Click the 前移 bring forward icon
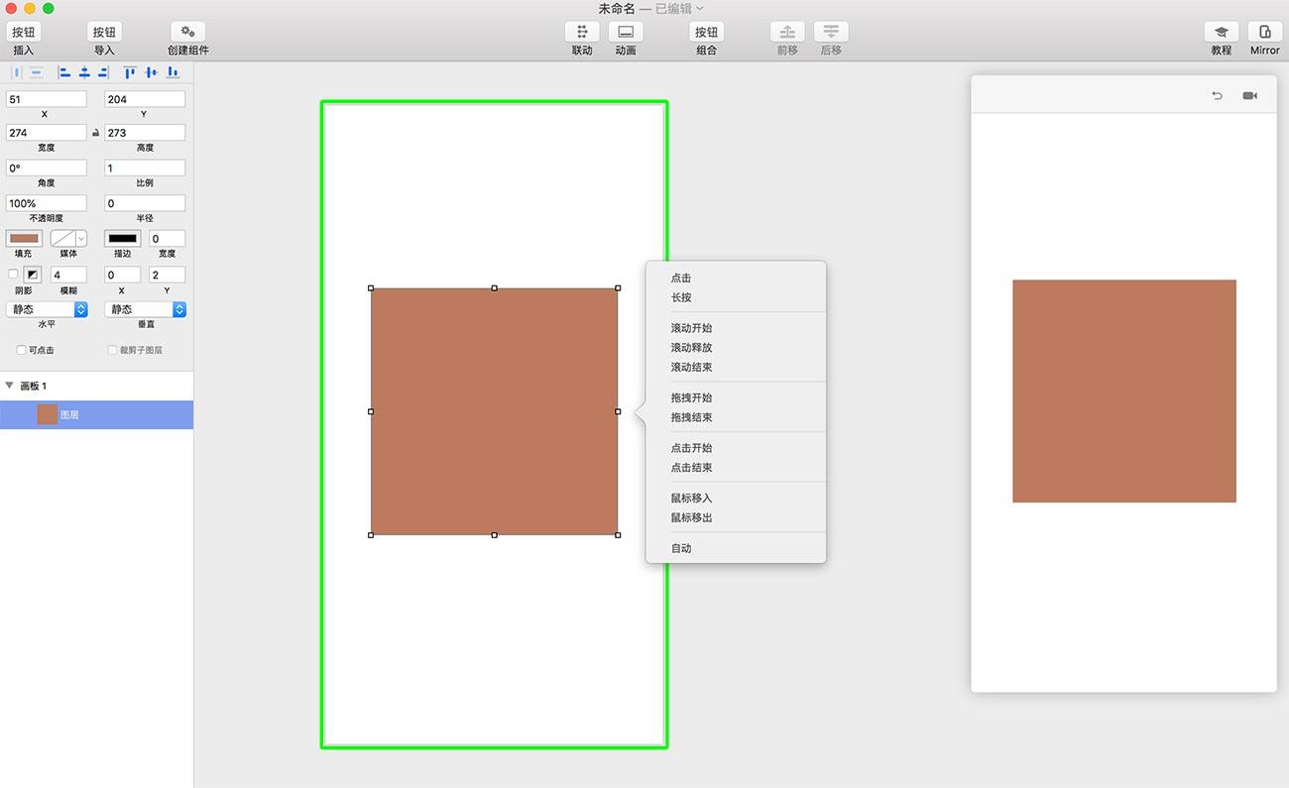Viewport: 1289px width, 788px height. (x=787, y=33)
